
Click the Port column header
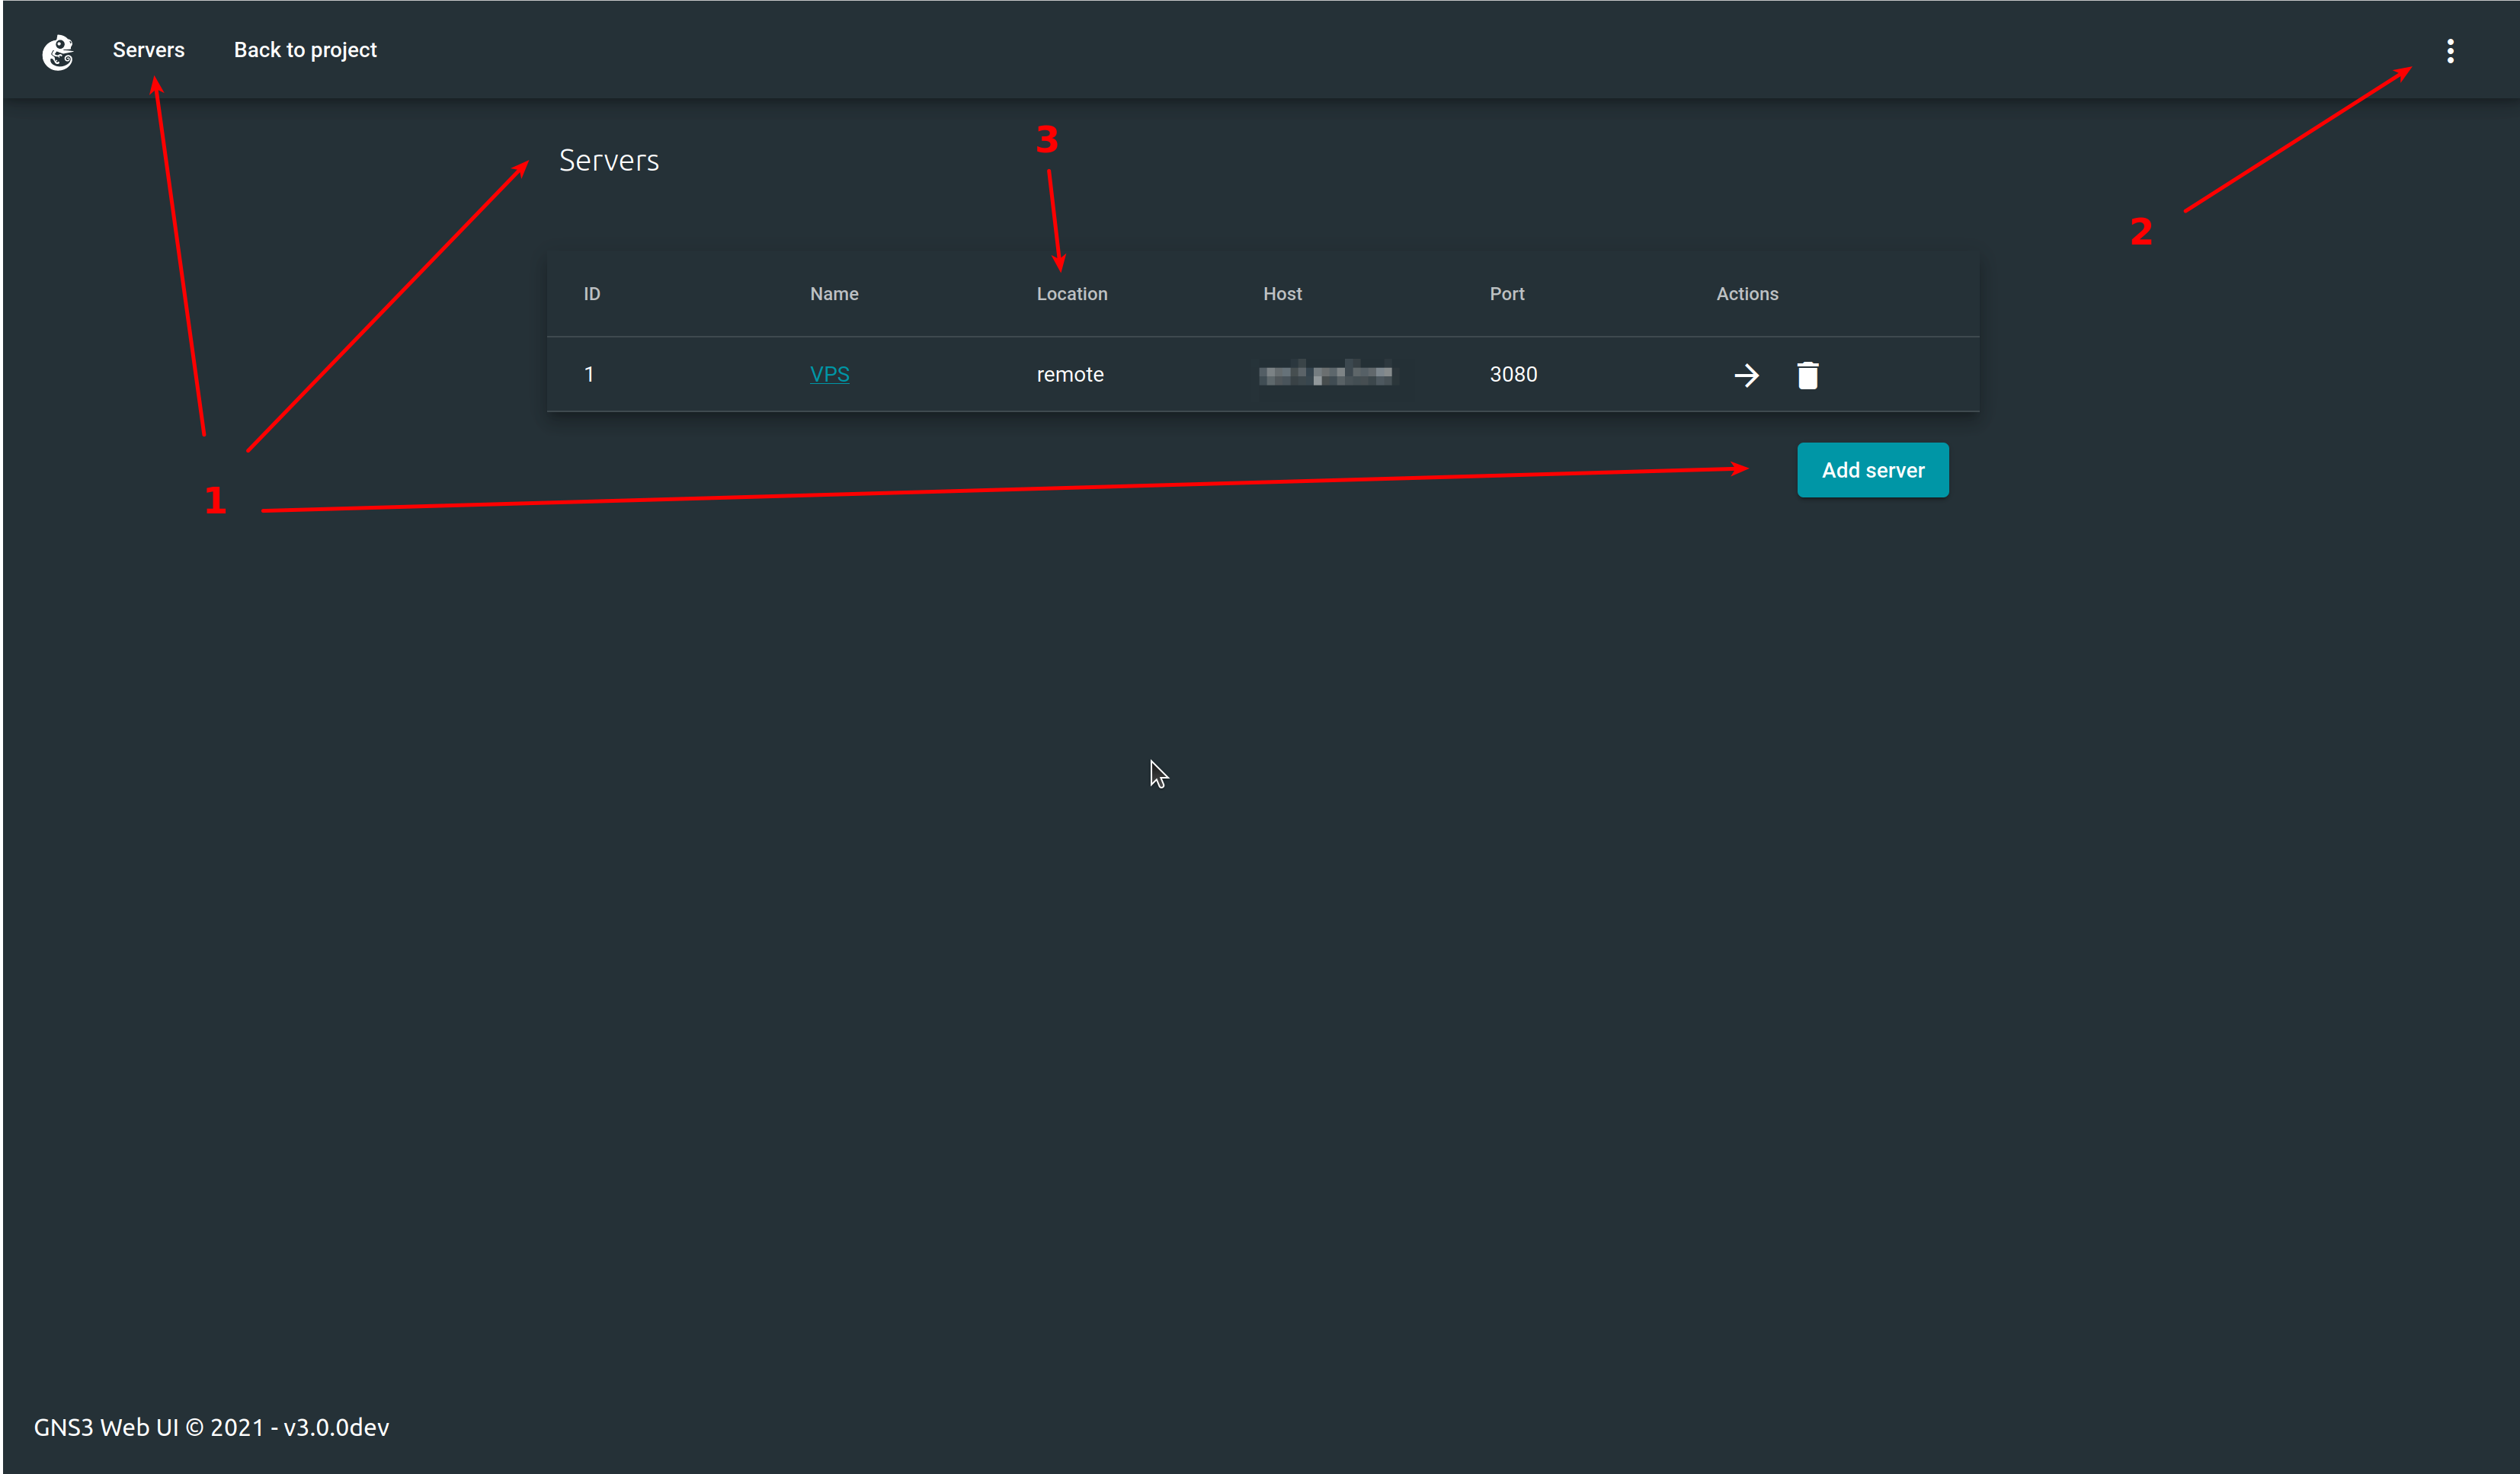(x=1507, y=293)
